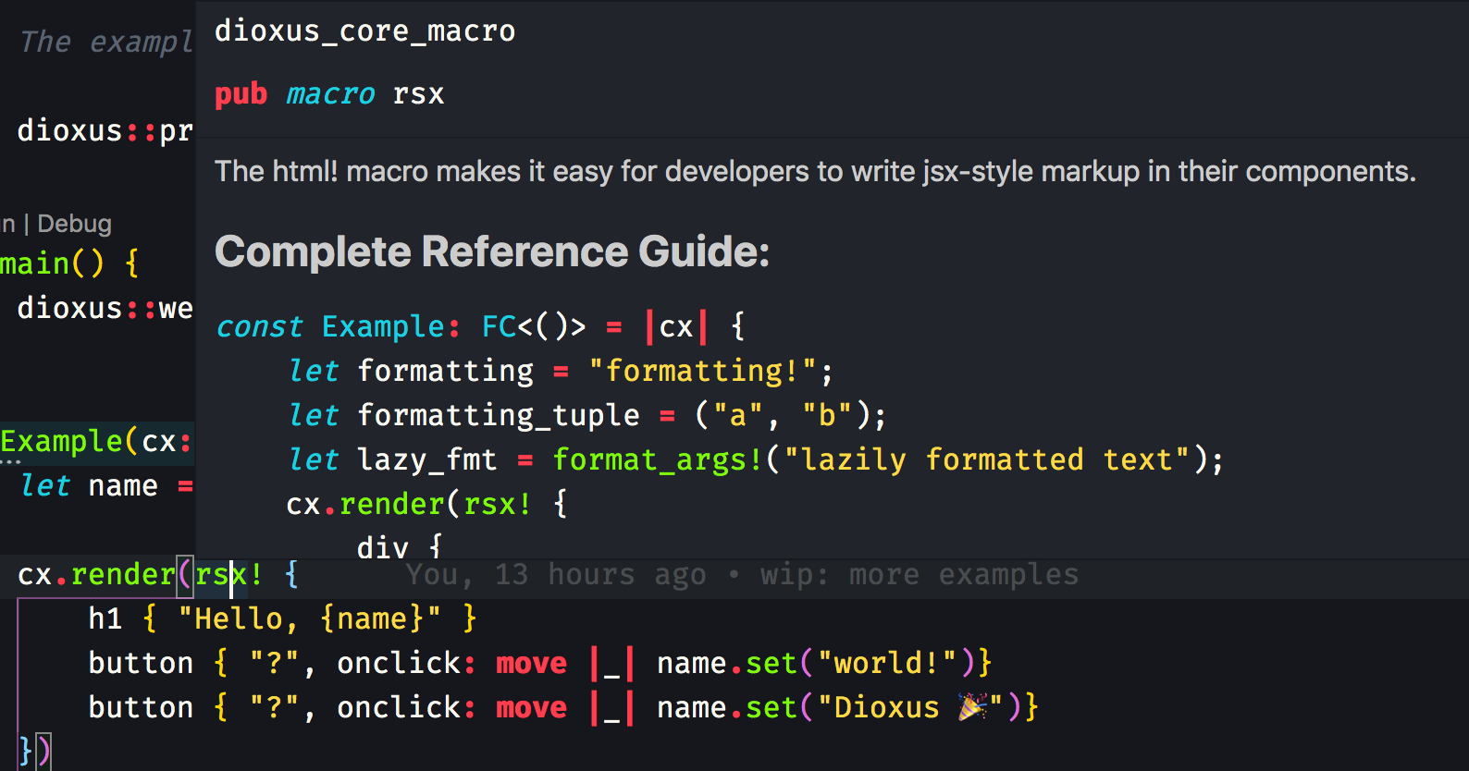Click 'rsx!' macro in the editor line

(228, 574)
